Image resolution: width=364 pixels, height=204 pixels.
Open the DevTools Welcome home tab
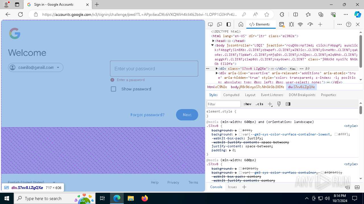(x=241, y=25)
